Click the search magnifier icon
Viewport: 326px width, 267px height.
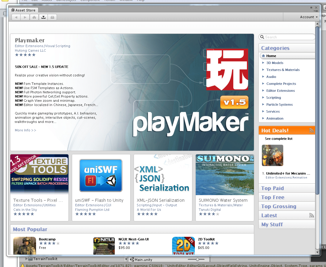[262, 37]
